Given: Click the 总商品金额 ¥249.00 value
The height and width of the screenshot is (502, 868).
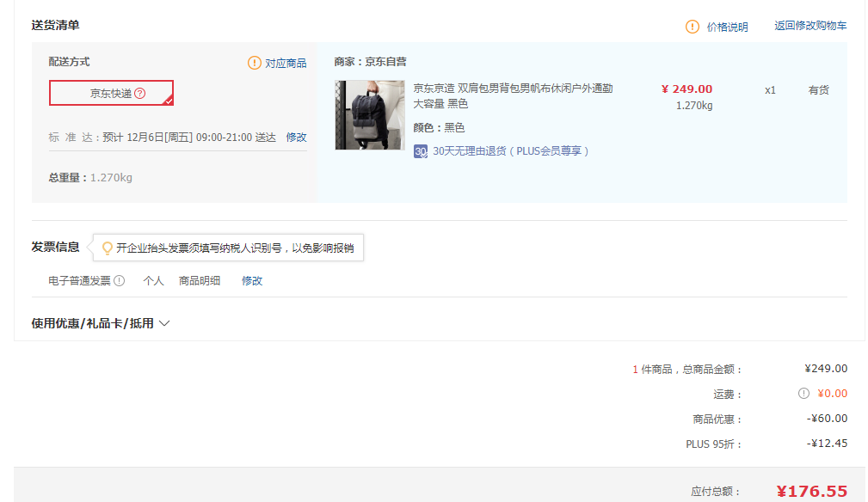Looking at the screenshot, I should pos(826,368).
